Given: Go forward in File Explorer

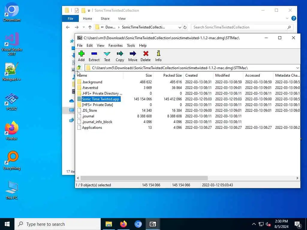Looking at the screenshot, I should (76, 27).
